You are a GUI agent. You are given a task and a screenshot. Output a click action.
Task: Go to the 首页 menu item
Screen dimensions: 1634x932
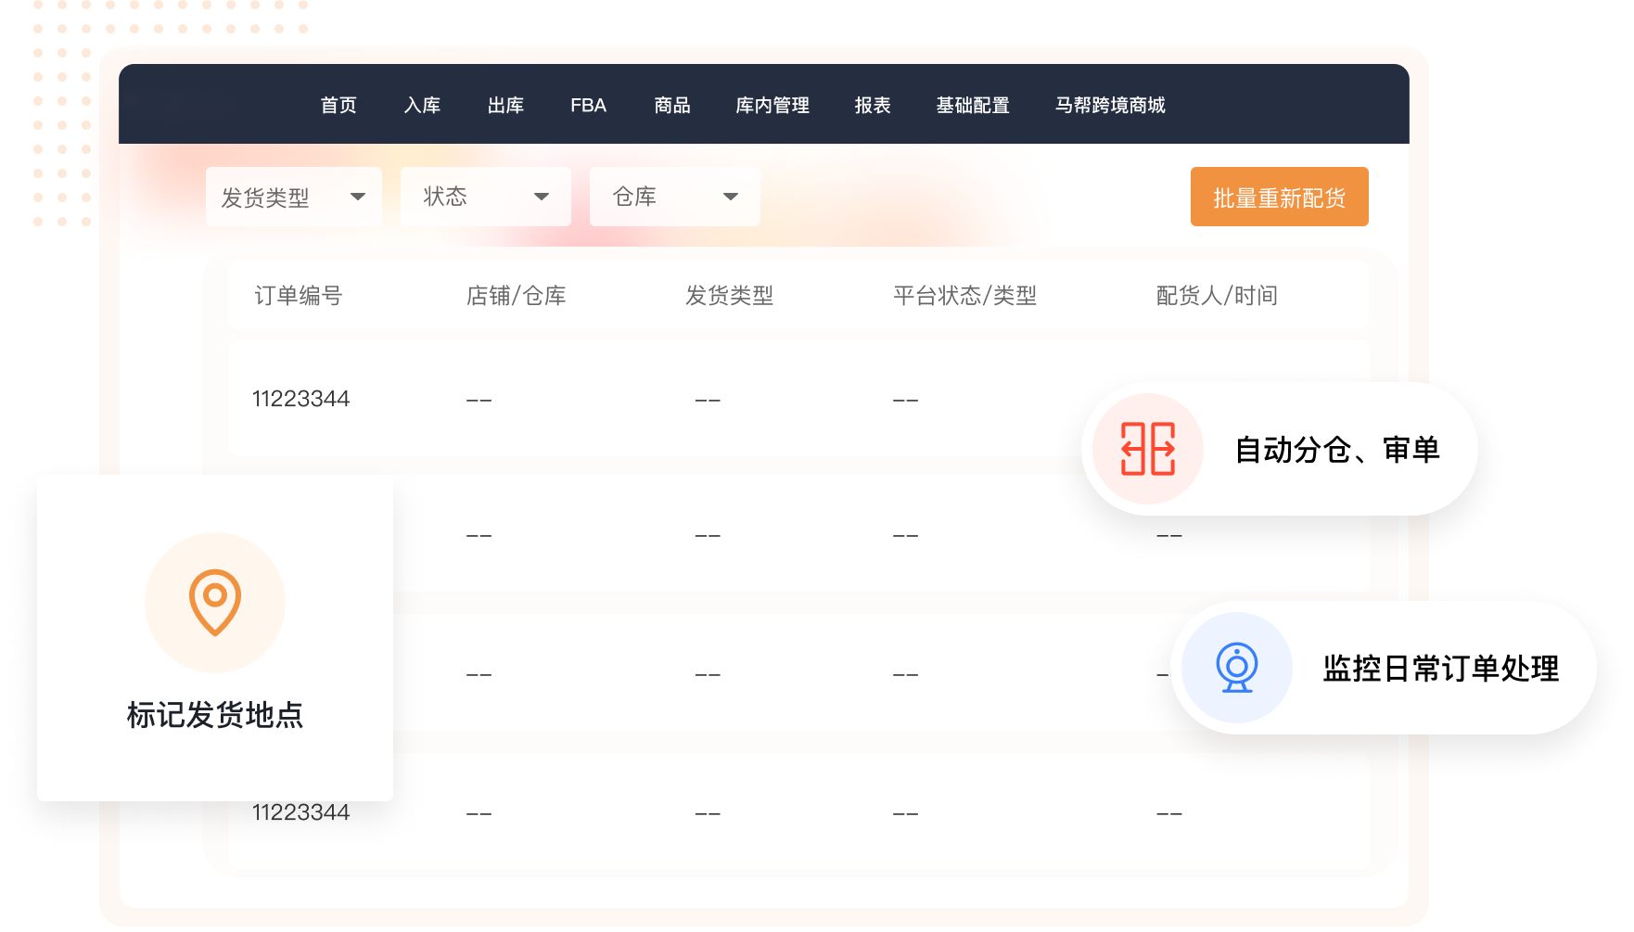point(338,105)
